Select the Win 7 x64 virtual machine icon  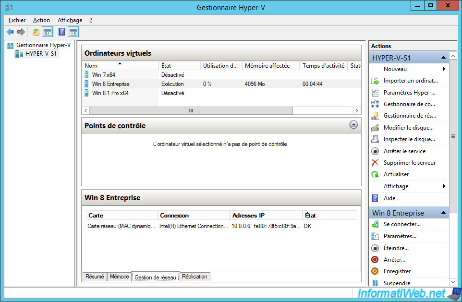[x=86, y=74]
